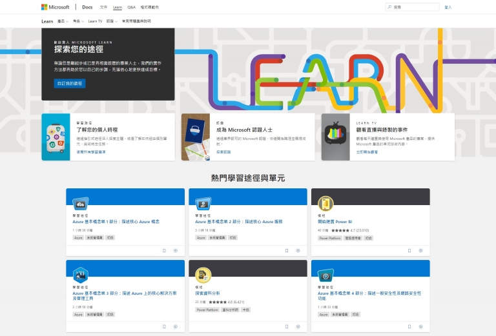Open the 程式碼範例 tab in the top bar
This screenshot has height=336, width=496.
(x=150, y=7)
